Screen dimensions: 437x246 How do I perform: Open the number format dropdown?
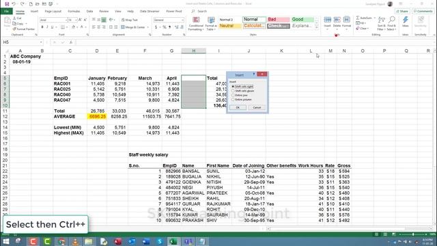[182, 20]
